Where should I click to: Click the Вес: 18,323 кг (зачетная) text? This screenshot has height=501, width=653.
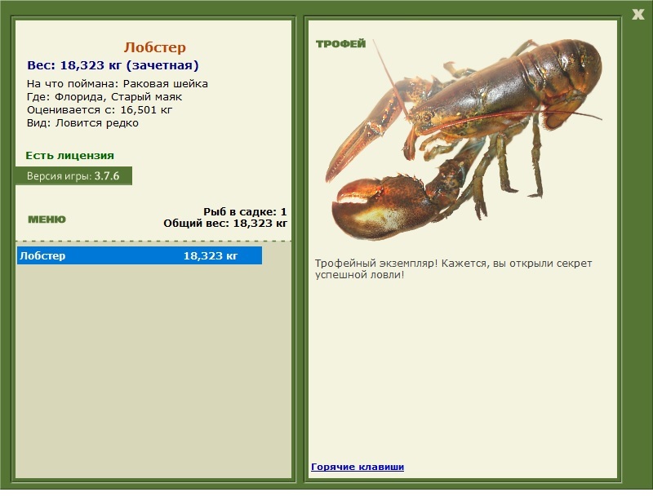click(113, 65)
